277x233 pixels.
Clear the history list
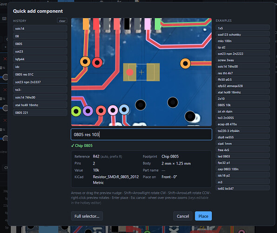coord(62,21)
